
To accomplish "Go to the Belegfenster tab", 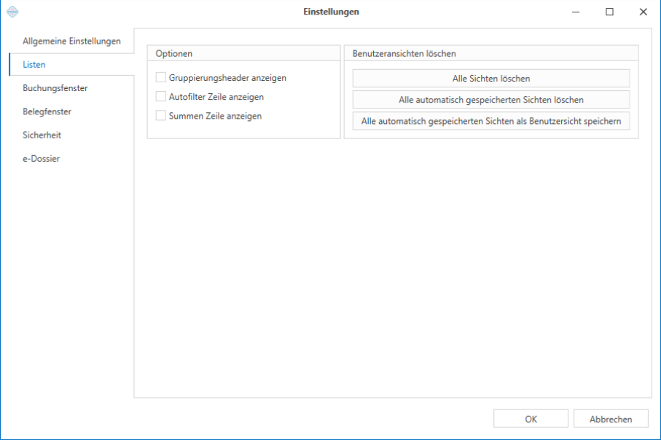I will pyautogui.click(x=71, y=111).
